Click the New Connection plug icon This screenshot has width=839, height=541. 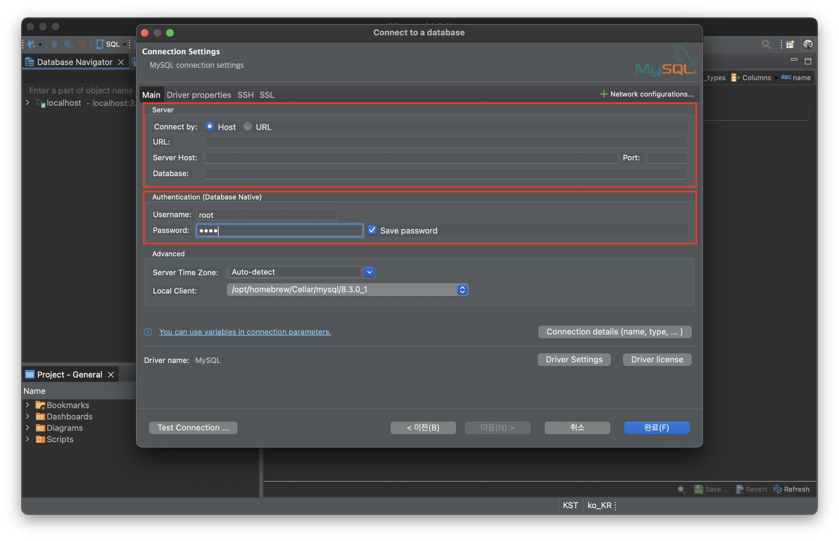point(32,44)
